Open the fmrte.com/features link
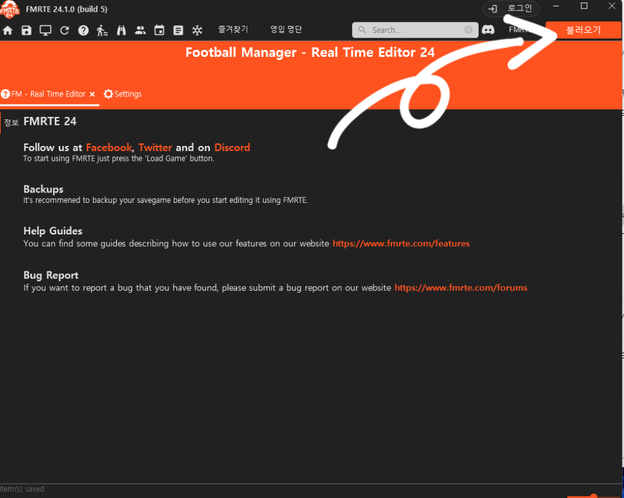The image size is (624, 498). click(400, 244)
